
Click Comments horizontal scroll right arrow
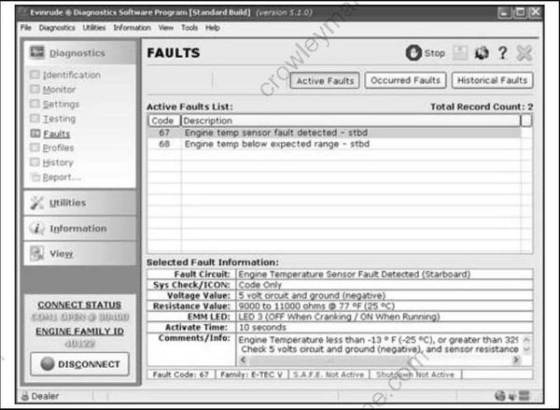(x=516, y=360)
